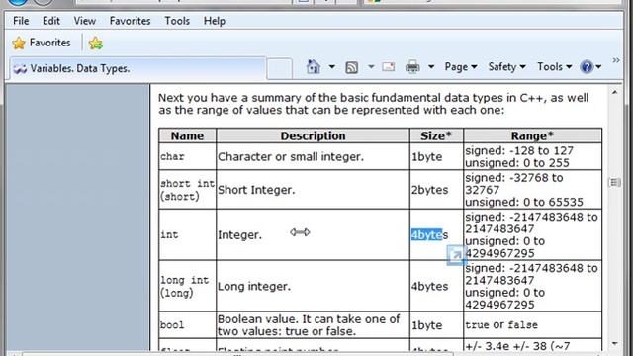Viewport: 633px width, 356px height.
Task: Click the Name column header
Action: coord(187,136)
